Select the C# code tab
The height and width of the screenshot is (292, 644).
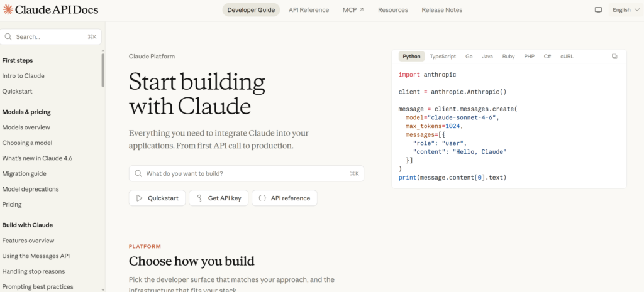click(x=548, y=57)
